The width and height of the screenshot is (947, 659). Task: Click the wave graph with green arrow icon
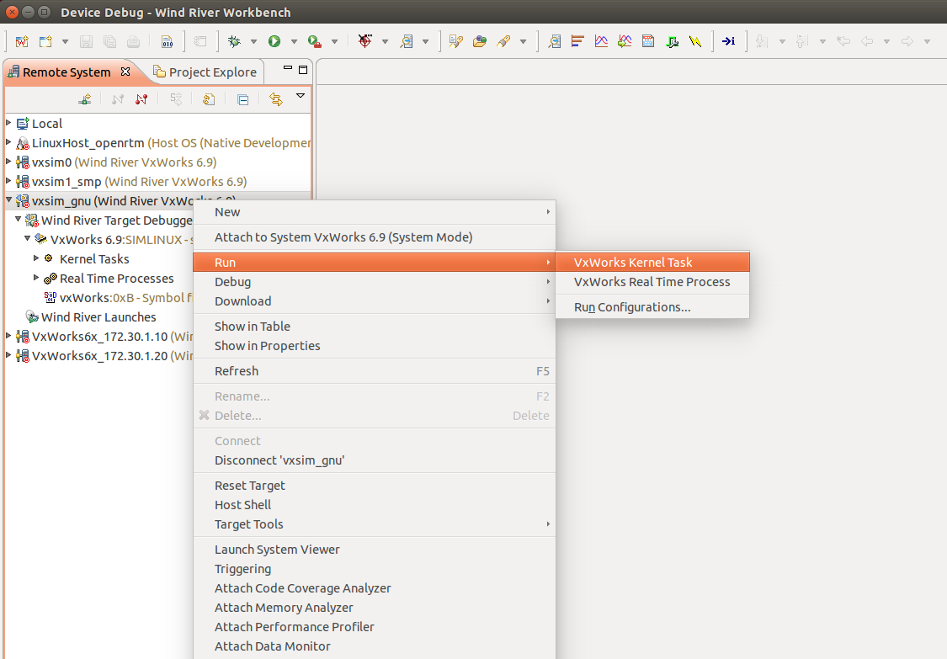[x=625, y=41]
